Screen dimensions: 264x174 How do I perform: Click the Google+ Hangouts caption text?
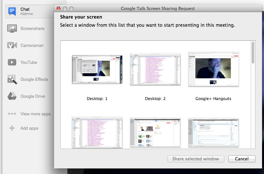[x=213, y=98]
